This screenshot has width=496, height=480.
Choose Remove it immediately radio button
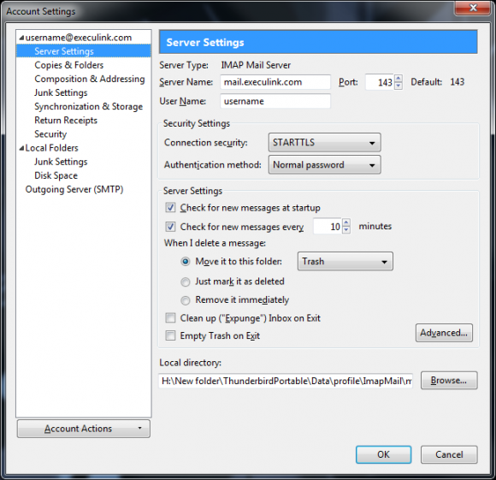click(186, 300)
